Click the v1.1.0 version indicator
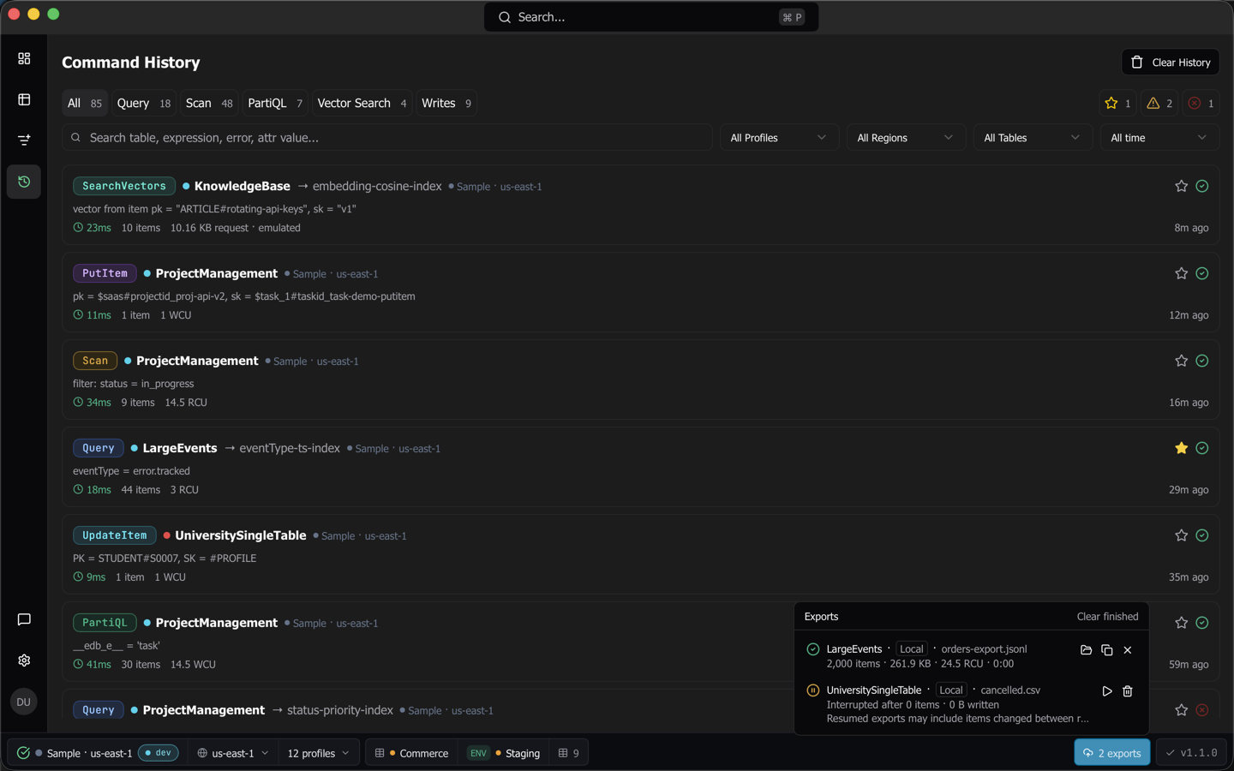 (1191, 753)
